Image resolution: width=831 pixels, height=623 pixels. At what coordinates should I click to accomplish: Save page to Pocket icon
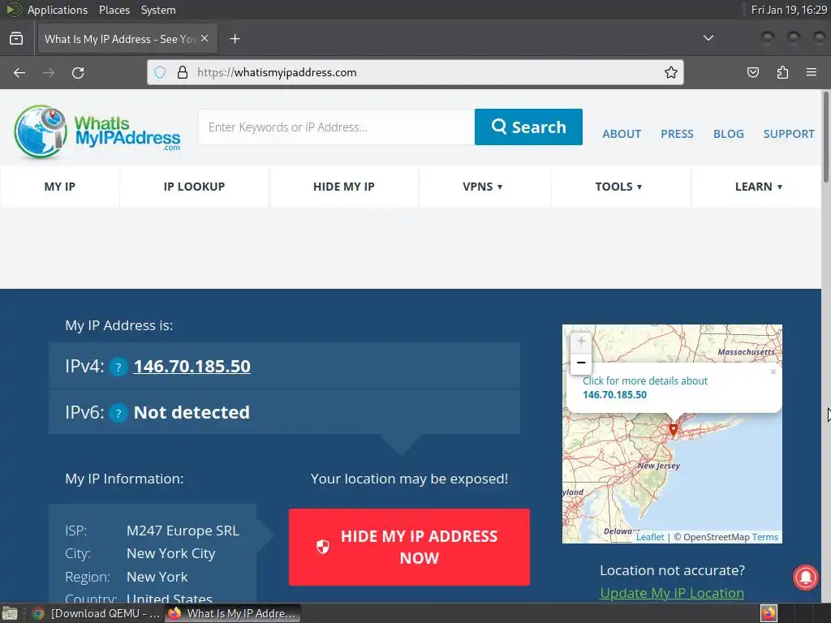pos(752,72)
